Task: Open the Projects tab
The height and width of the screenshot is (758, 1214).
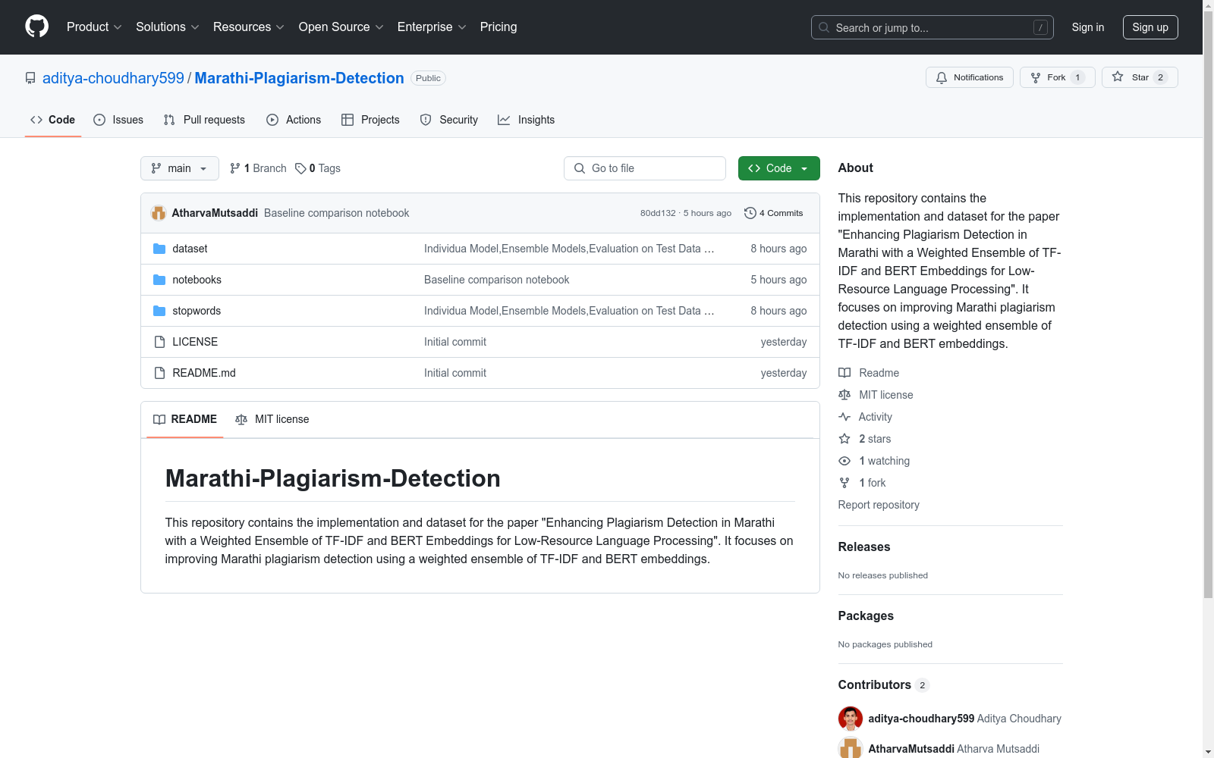Action: point(370,120)
